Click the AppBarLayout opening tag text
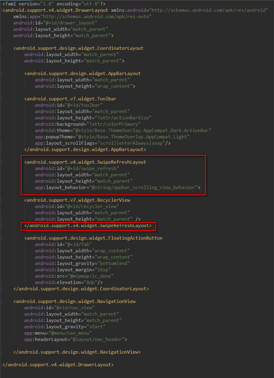The width and height of the screenshot is (274, 378). (83, 74)
